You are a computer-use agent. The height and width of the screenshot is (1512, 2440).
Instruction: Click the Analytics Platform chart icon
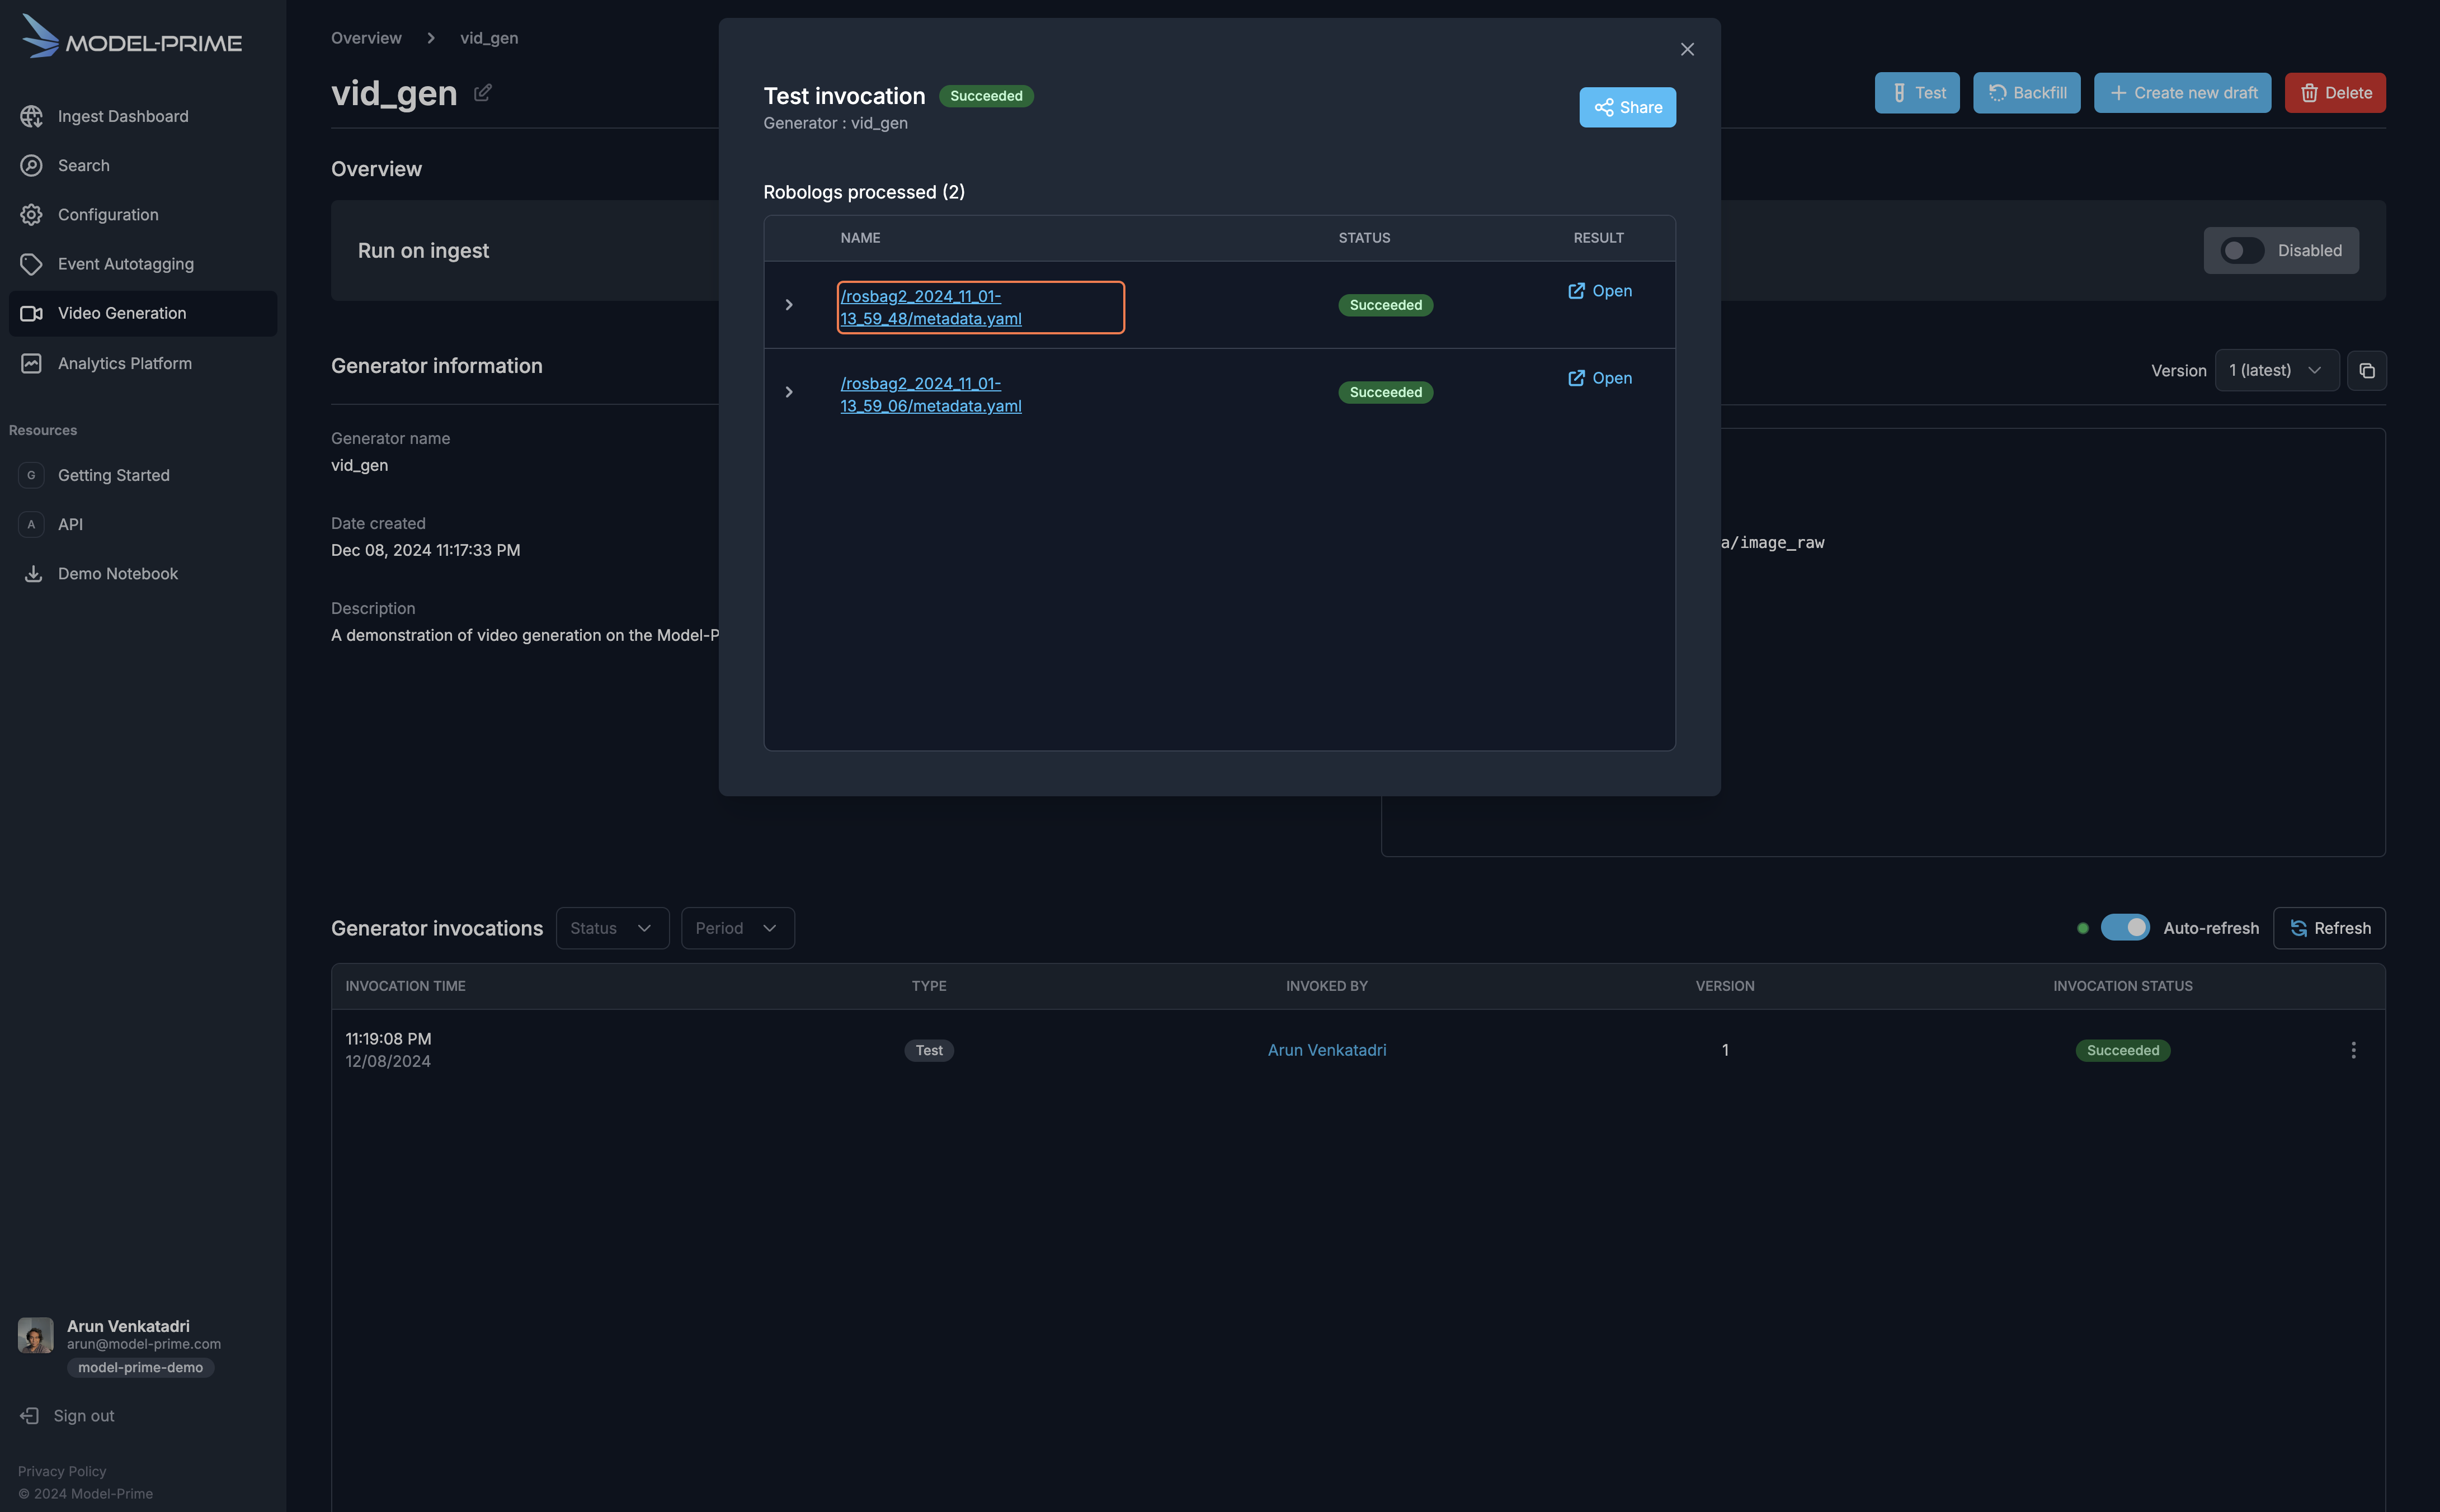(32, 363)
